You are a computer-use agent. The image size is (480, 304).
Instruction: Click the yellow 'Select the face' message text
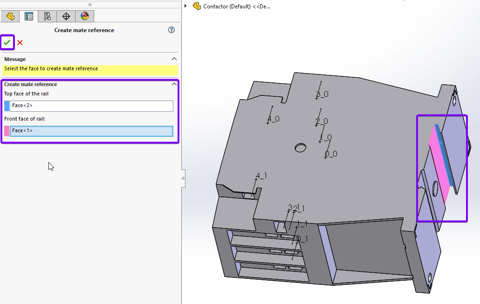click(51, 68)
